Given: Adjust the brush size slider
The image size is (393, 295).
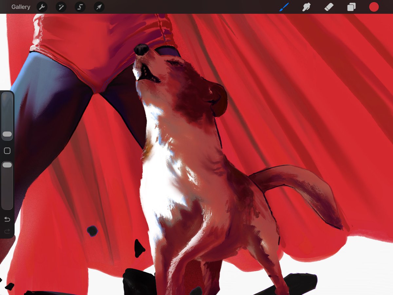Looking at the screenshot, I should coord(7,116).
